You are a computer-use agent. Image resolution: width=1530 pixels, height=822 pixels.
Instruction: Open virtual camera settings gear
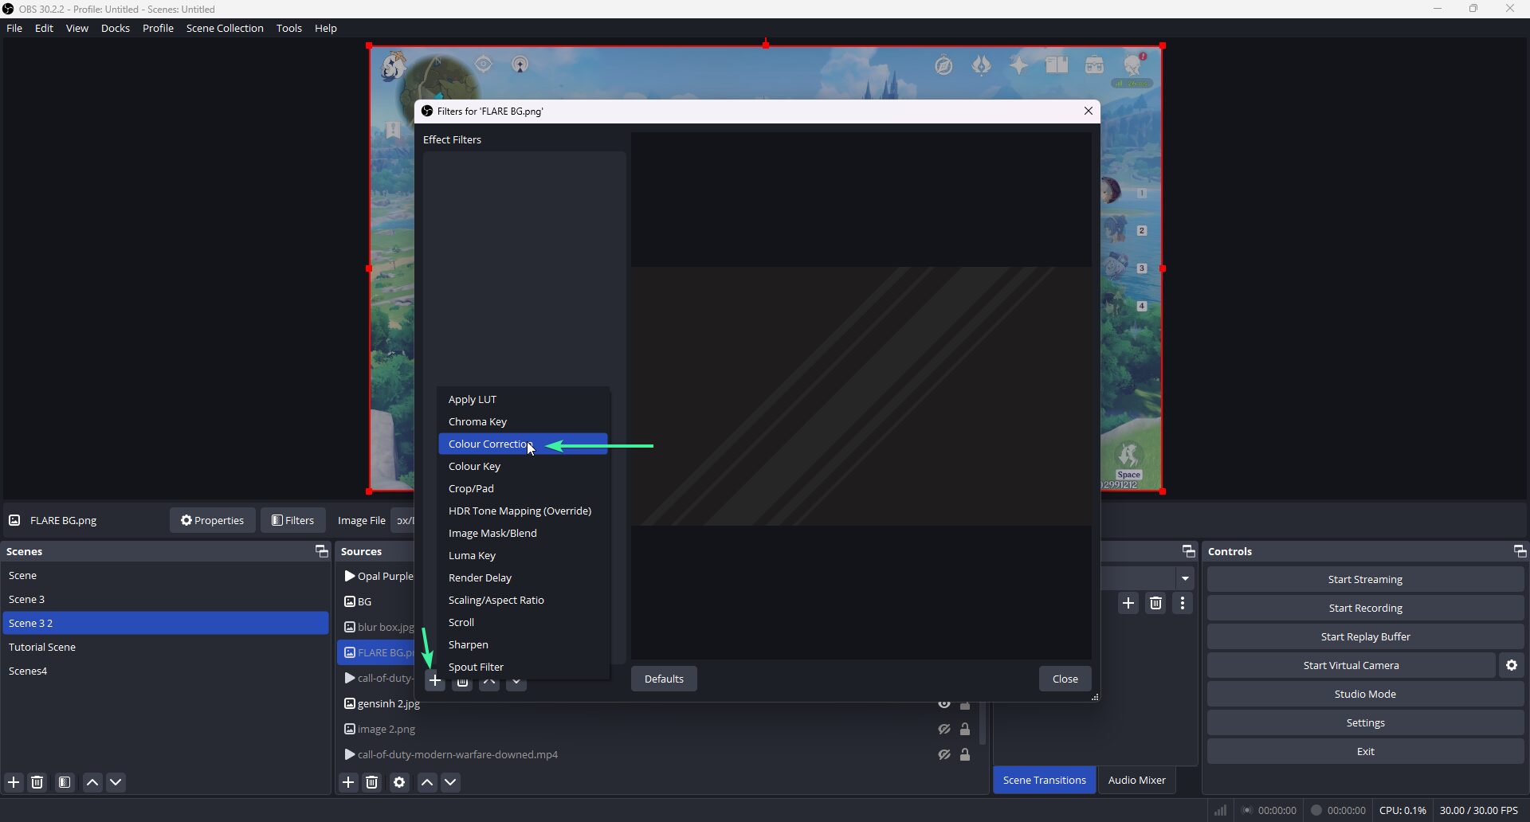[1512, 665]
